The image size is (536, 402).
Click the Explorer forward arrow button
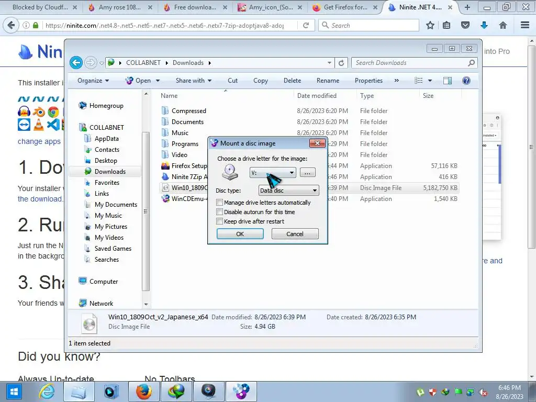point(91,63)
